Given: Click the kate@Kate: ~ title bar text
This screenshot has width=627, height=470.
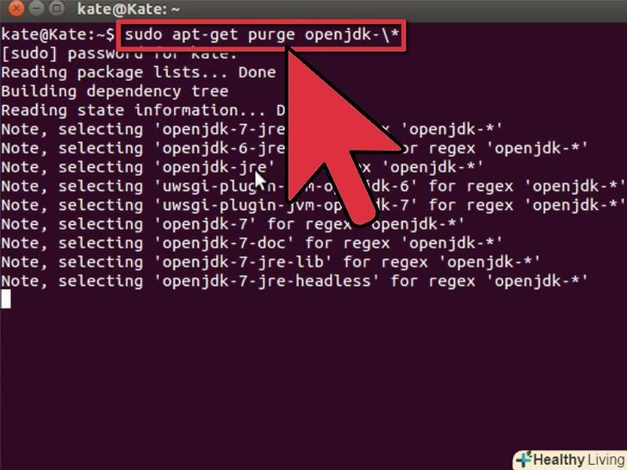Looking at the screenshot, I should click(x=128, y=9).
